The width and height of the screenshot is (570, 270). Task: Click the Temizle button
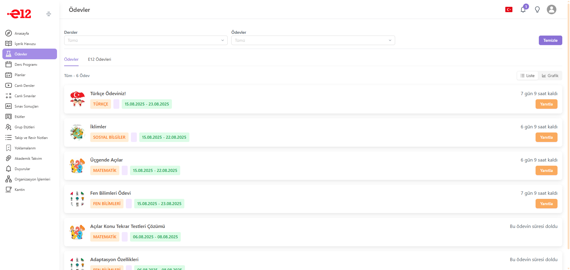550,40
